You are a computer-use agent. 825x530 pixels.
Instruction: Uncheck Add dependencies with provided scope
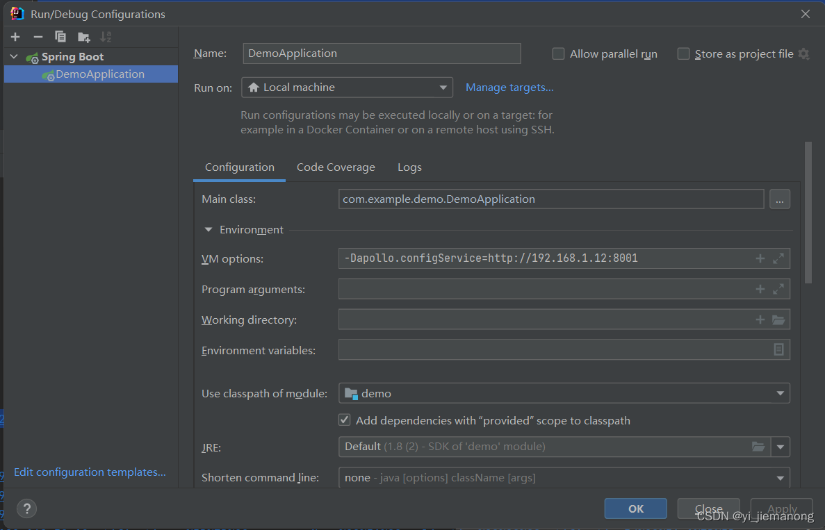[344, 420]
